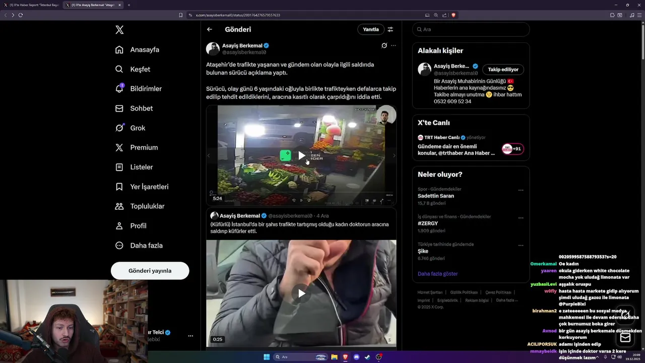Open options for Şike trend
The height and width of the screenshot is (363, 645).
521,246
